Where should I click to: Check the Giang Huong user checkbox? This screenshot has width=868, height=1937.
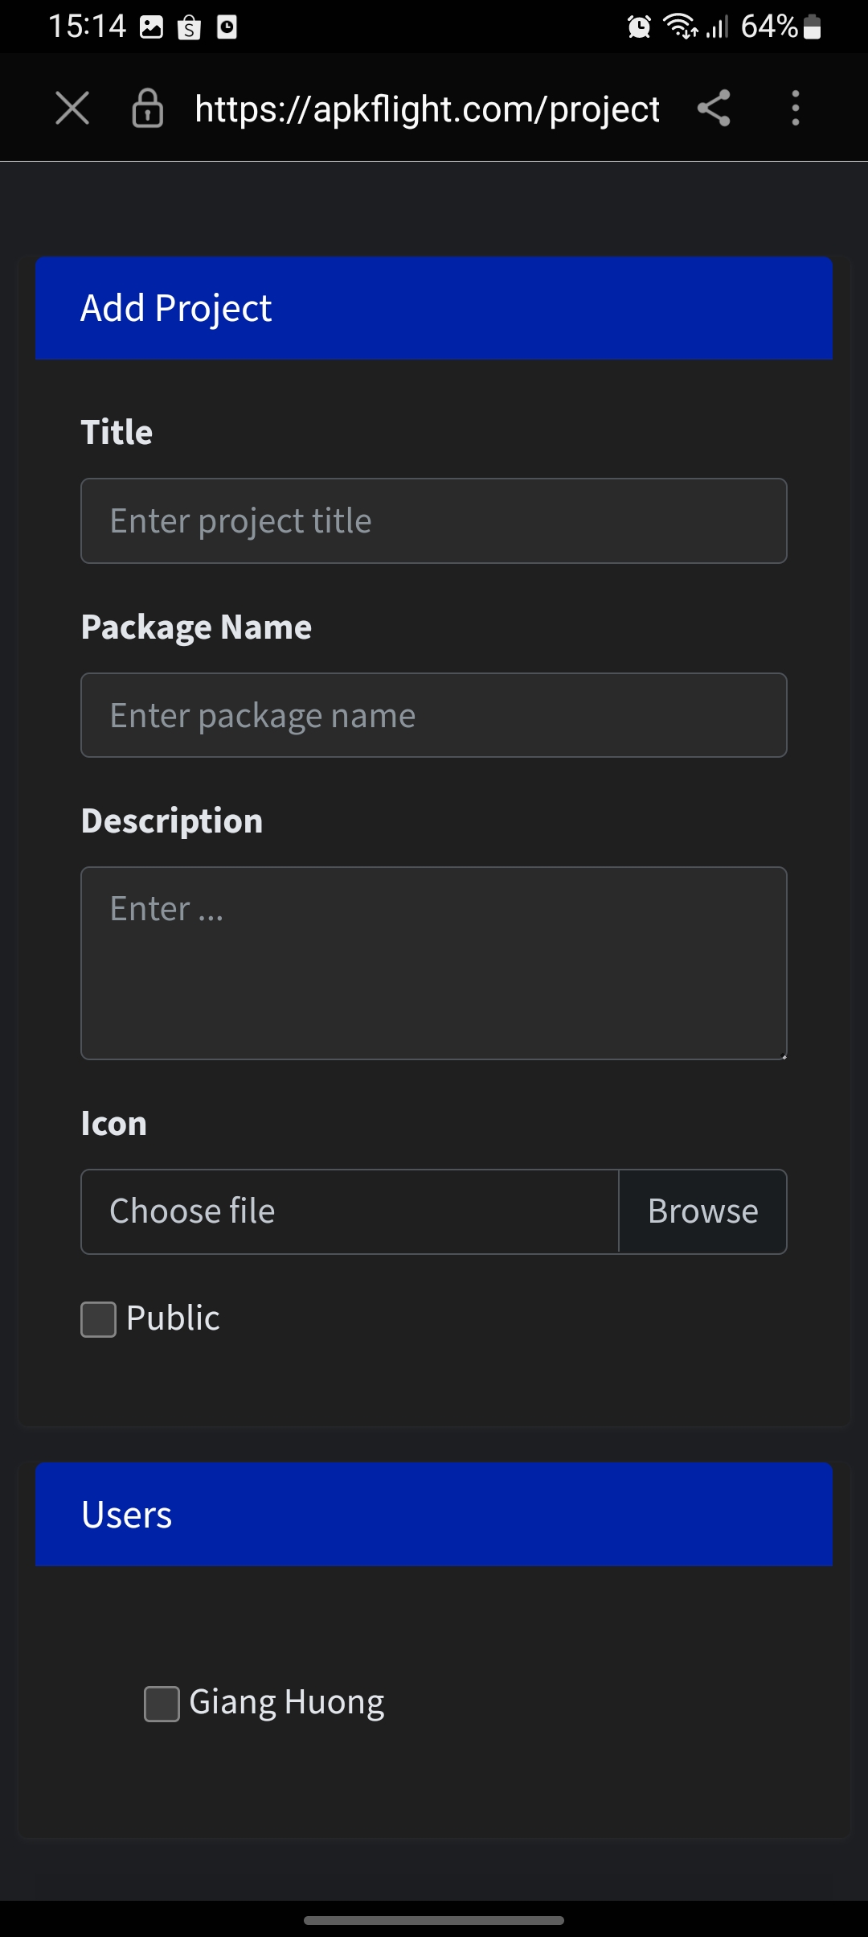162,1705
